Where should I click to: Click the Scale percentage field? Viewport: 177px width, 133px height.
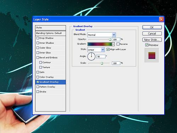point(116,63)
